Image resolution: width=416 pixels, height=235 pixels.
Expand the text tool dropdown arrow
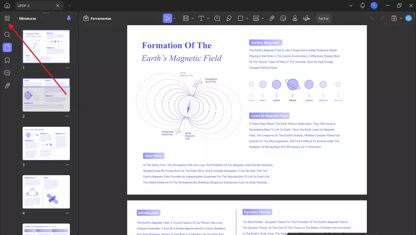coord(208,18)
